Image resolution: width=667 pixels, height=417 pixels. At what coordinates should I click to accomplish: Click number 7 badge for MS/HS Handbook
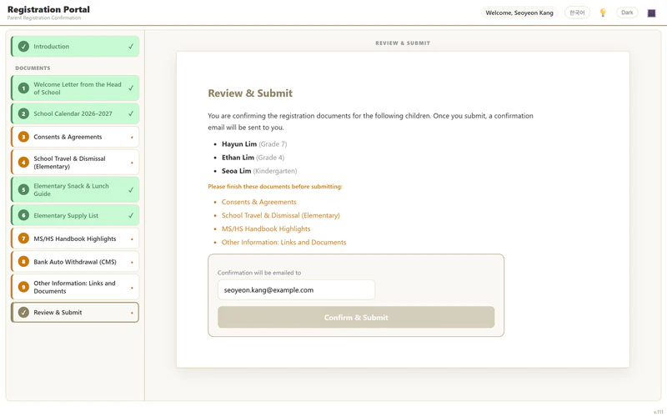pos(24,239)
